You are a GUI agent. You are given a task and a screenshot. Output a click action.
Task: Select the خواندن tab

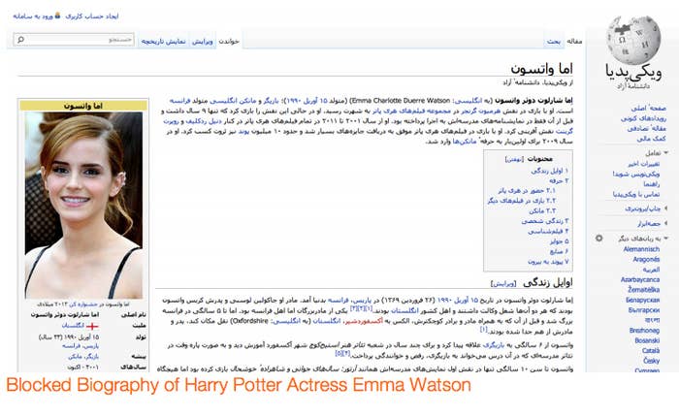(229, 41)
